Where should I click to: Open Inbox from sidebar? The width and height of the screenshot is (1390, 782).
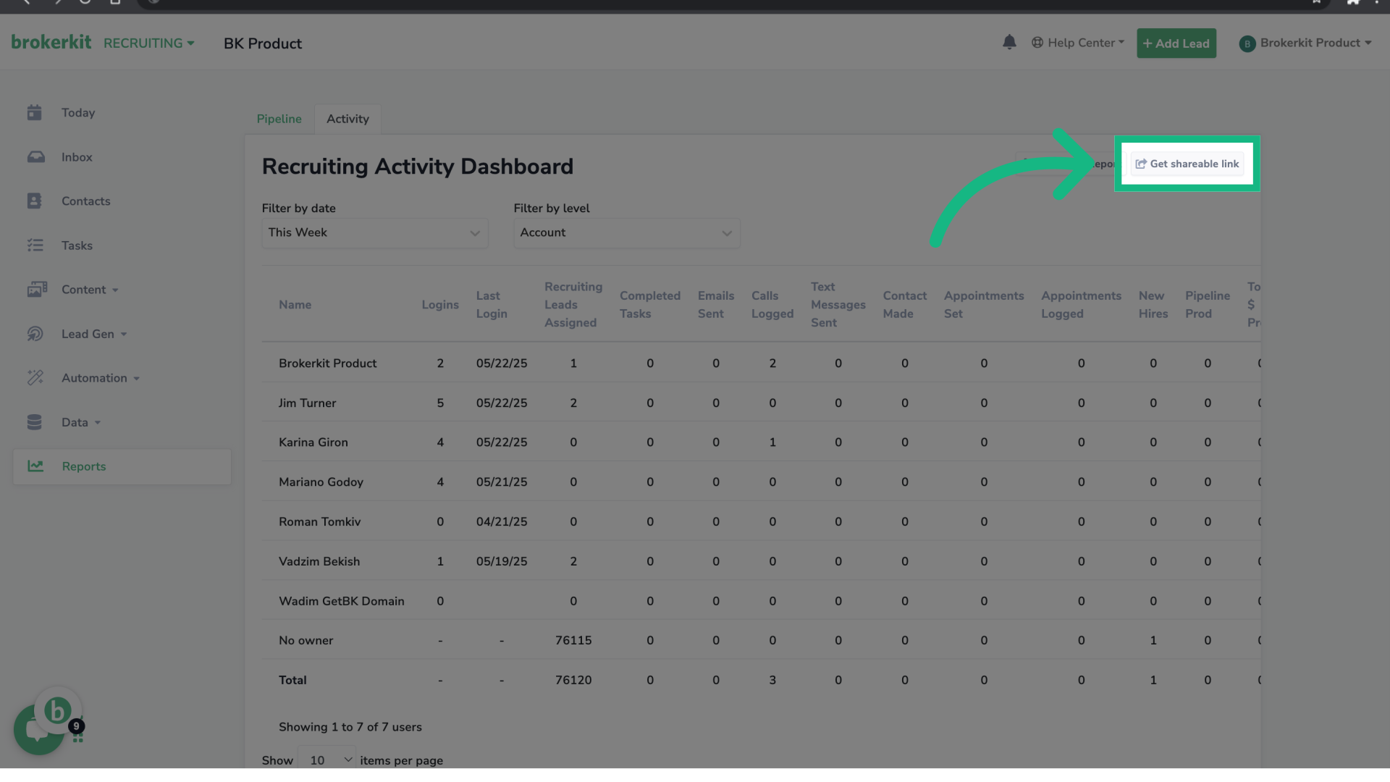[x=77, y=157]
